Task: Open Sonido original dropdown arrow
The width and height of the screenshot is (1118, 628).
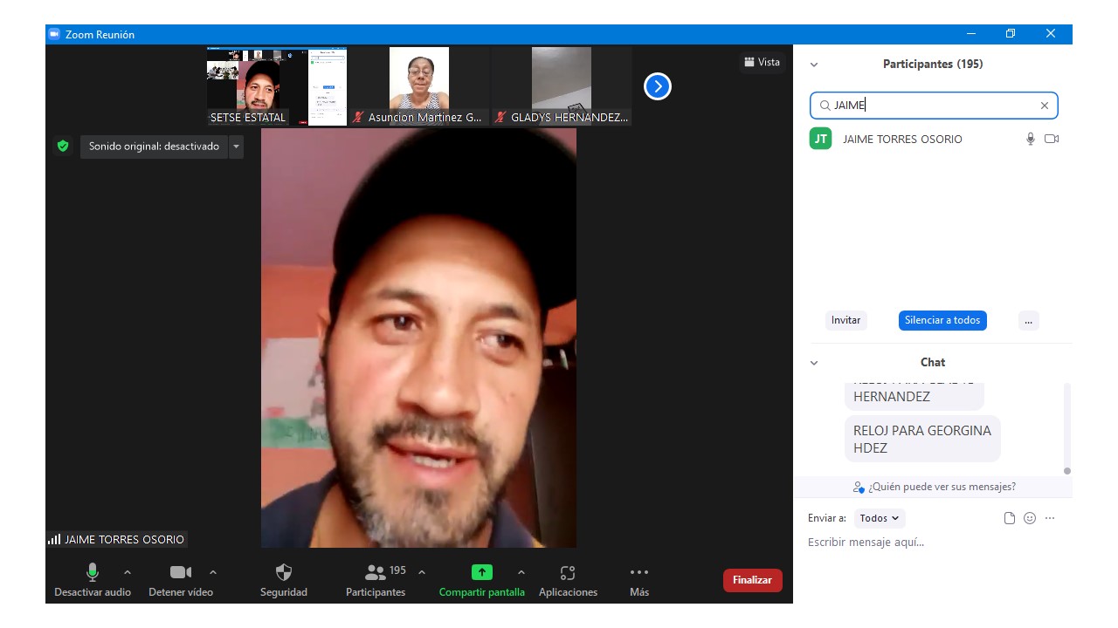Action: point(236,147)
